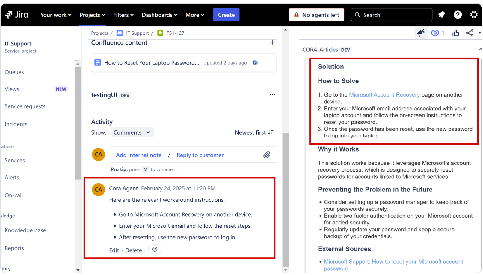Viewport: 483px width, 275px height.
Task: Click the IT Support project title
Action: 18,44
